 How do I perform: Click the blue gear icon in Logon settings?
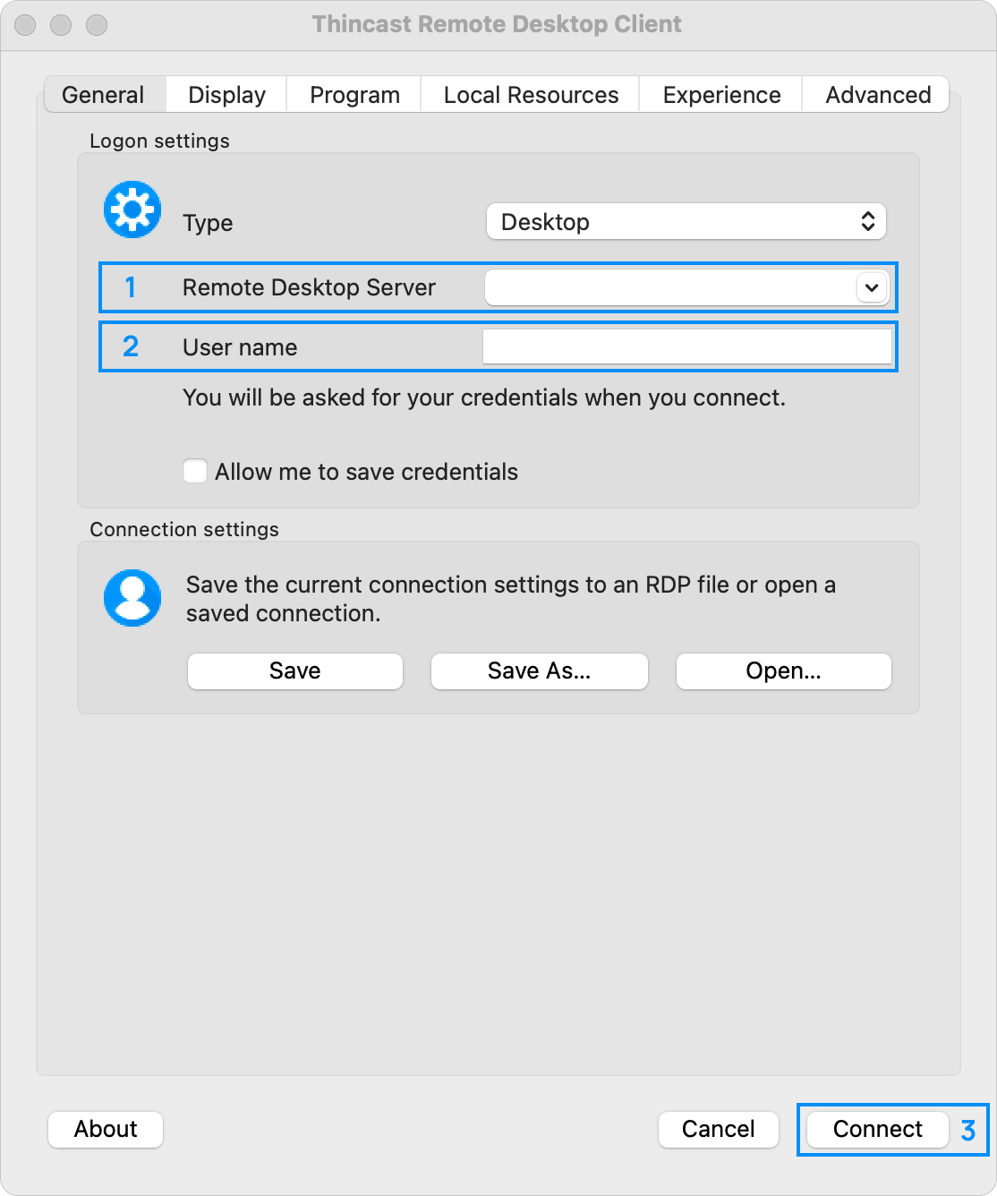click(132, 210)
